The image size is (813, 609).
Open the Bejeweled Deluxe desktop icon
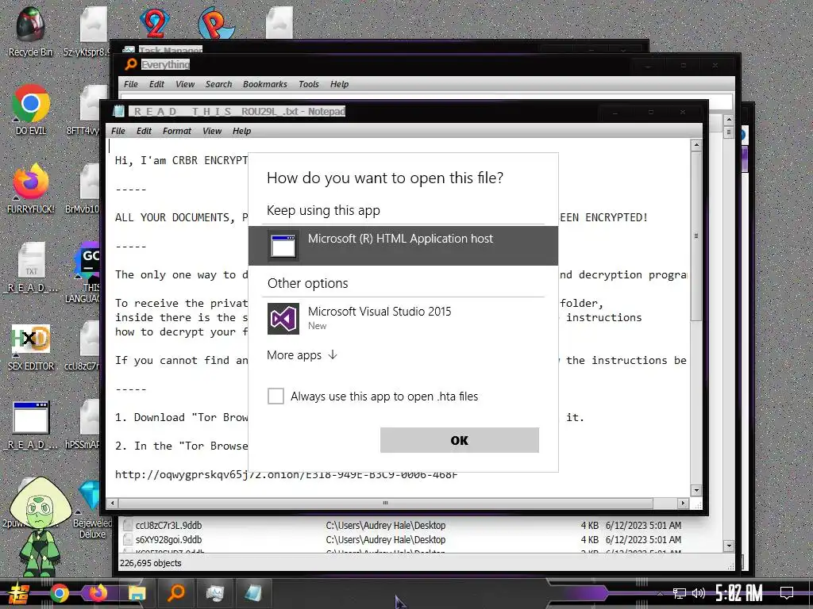(92, 510)
